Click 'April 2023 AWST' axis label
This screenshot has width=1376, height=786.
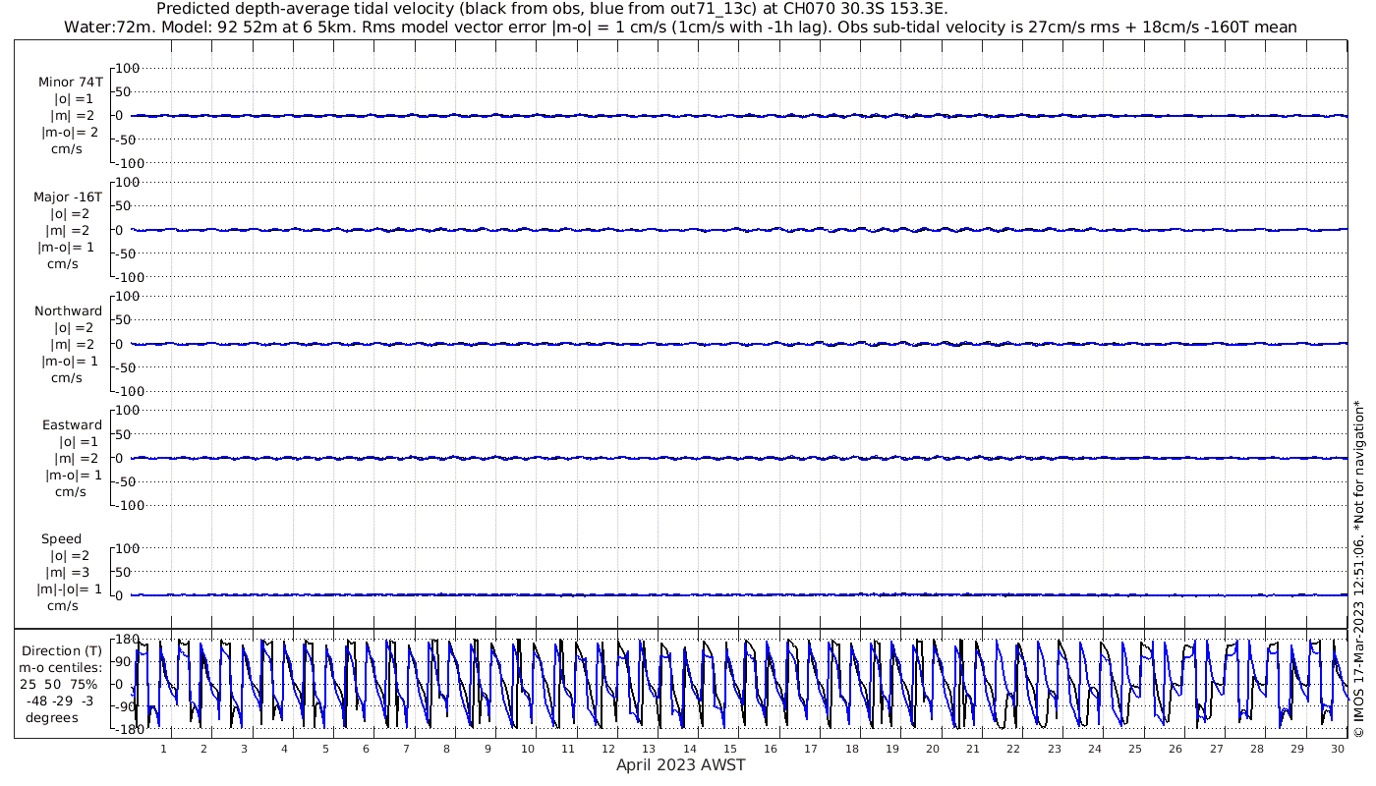[x=681, y=765]
